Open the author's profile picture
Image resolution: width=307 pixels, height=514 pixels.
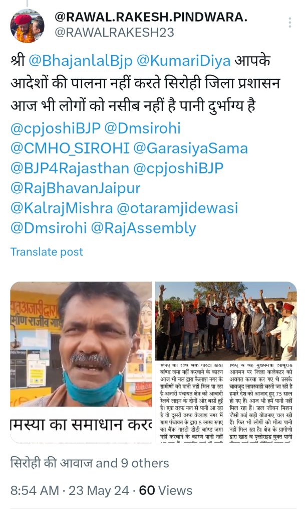[x=27, y=26]
